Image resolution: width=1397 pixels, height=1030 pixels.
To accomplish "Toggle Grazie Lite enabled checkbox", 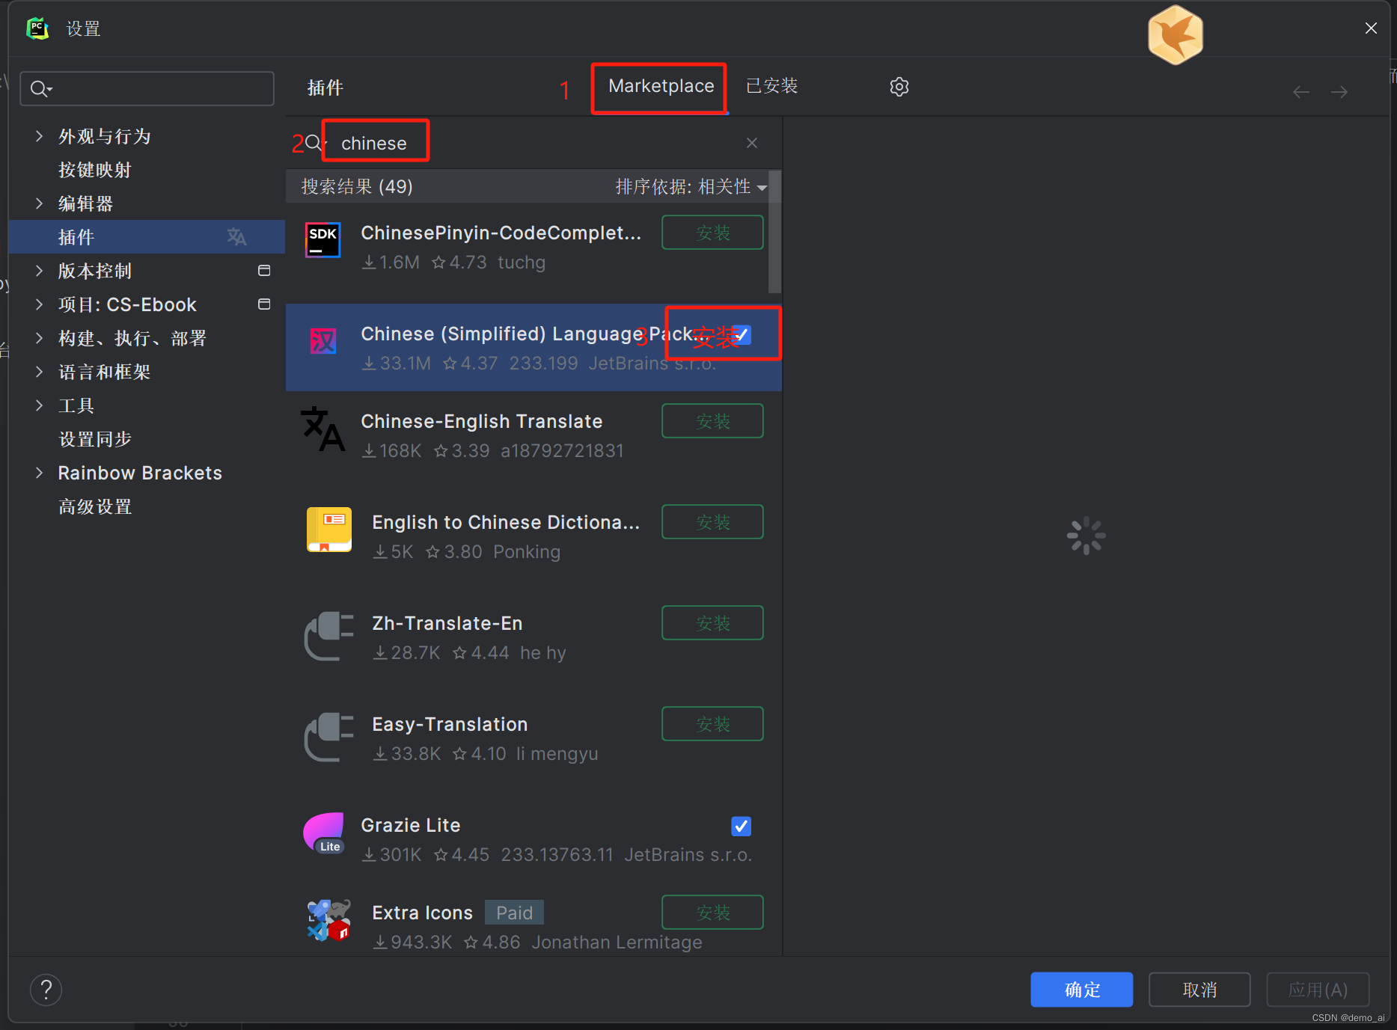I will pyautogui.click(x=742, y=826).
